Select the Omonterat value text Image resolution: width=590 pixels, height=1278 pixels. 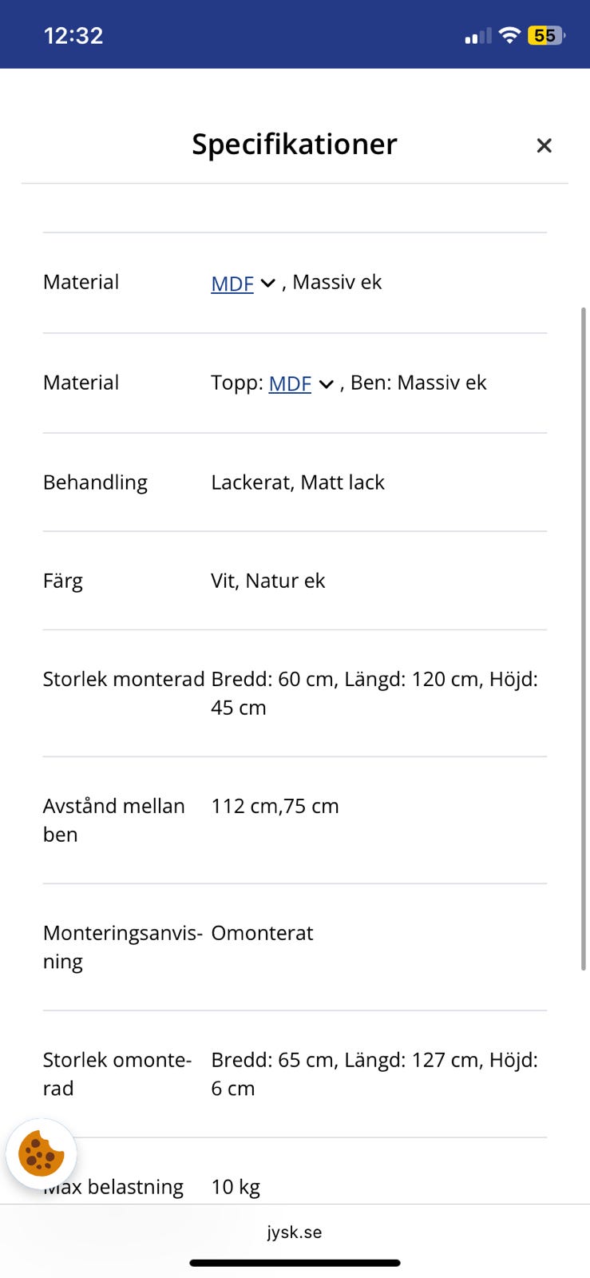tap(262, 933)
